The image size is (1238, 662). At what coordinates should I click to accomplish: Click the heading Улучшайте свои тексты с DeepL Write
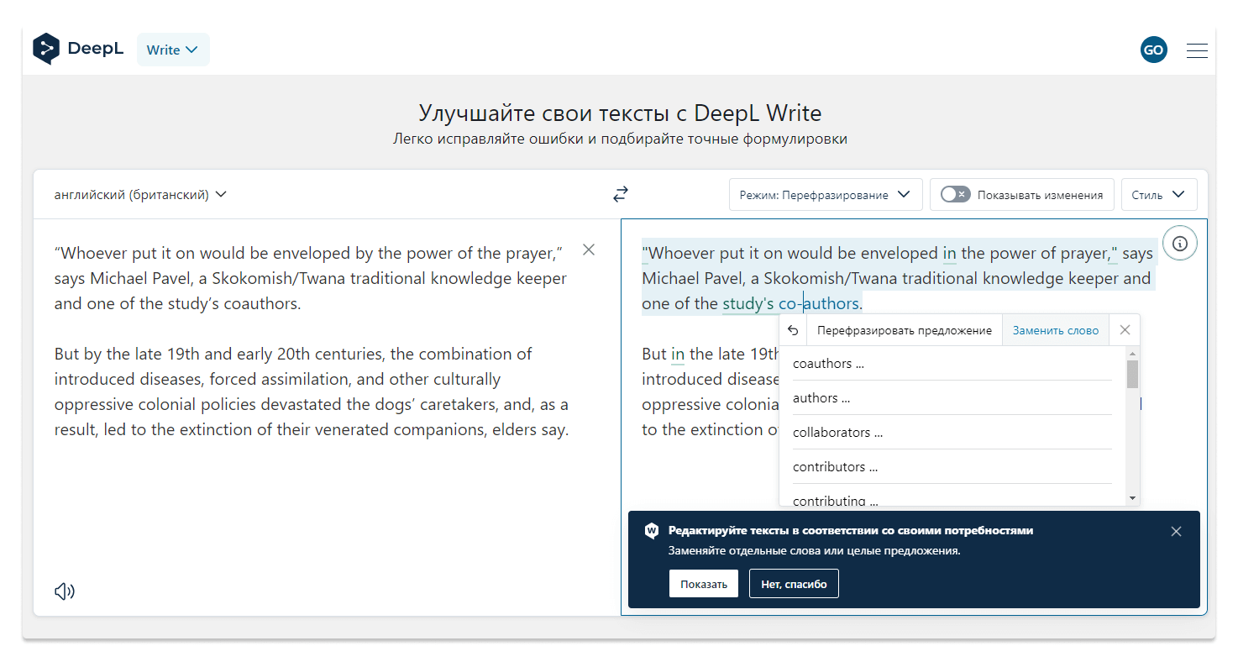[x=620, y=113]
